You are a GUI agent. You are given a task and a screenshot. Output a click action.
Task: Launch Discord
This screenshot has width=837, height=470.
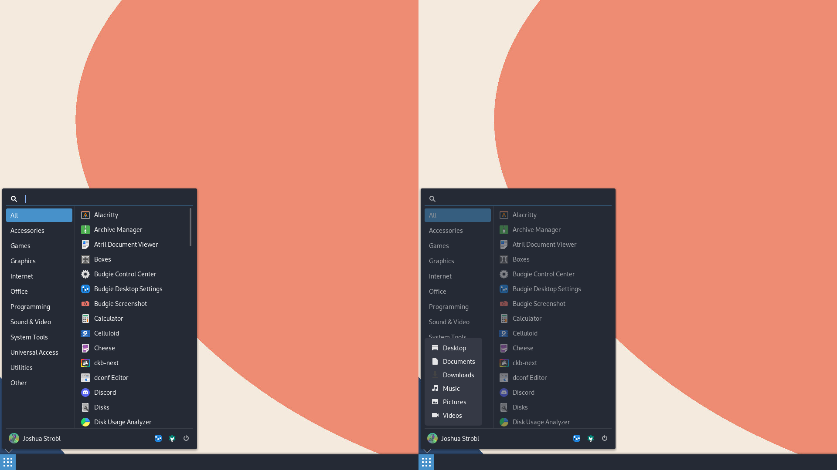pos(105,392)
